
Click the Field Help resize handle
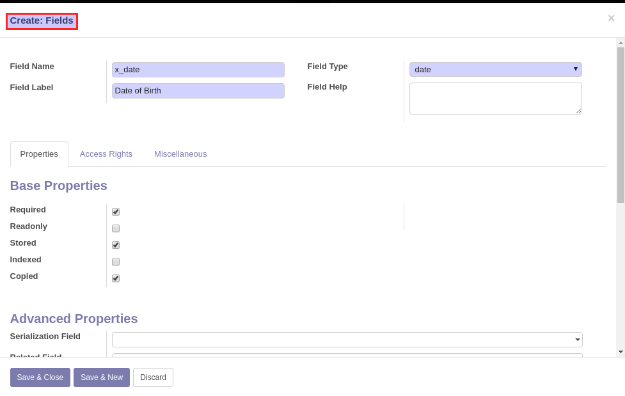pyautogui.click(x=578, y=111)
